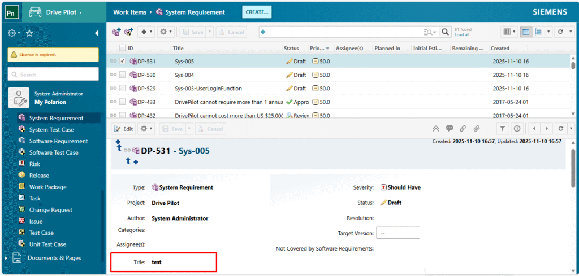The height and width of the screenshot is (276, 579).
Task: Click the favorites star in sidebar
Action: tap(29, 33)
